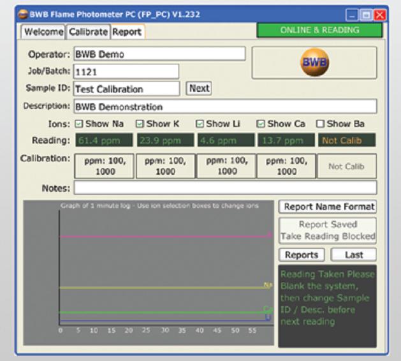Click the Li calibration ppm button
The height and width of the screenshot is (361, 401).
[x=226, y=166]
